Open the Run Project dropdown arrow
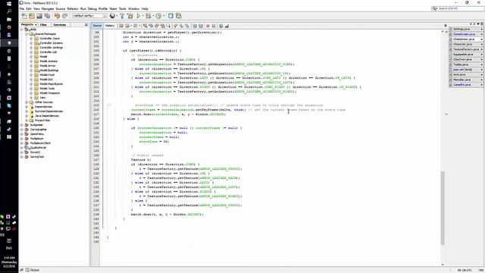The width and height of the screenshot is (485, 273). (x=142, y=16)
